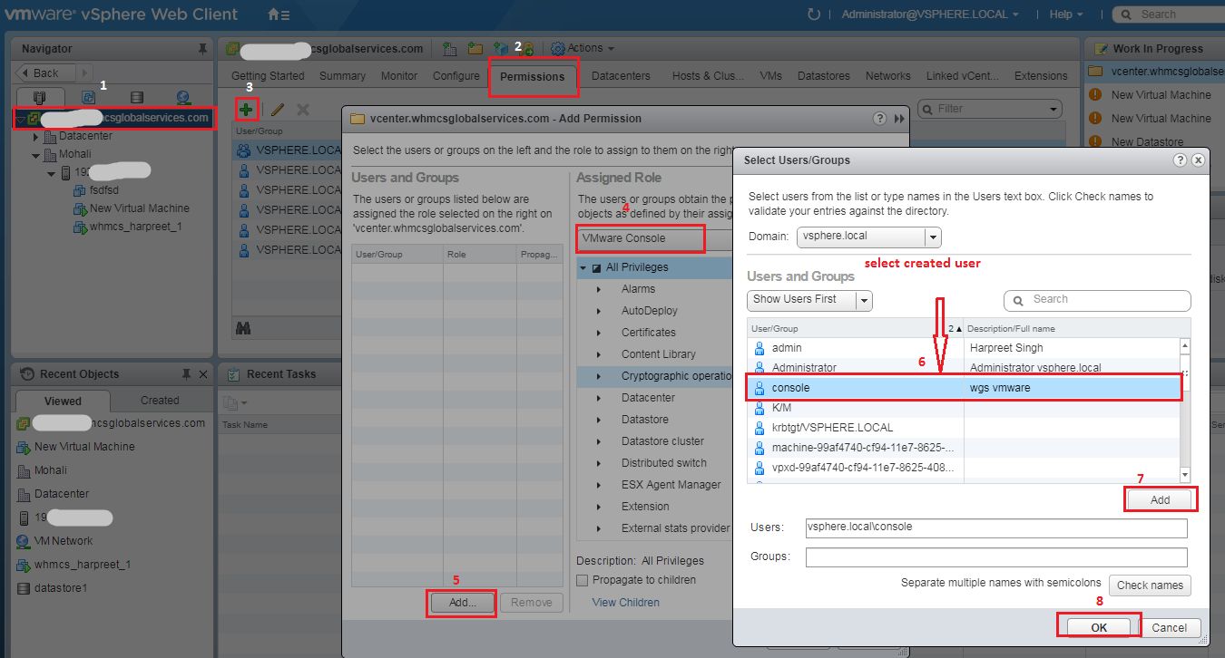Switch to the Permissions tab

click(x=533, y=76)
